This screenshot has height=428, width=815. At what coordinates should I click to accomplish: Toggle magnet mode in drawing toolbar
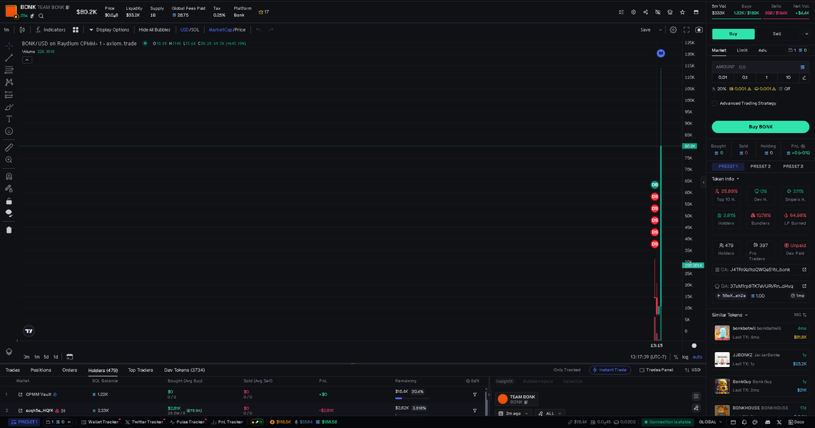pyautogui.click(x=9, y=176)
